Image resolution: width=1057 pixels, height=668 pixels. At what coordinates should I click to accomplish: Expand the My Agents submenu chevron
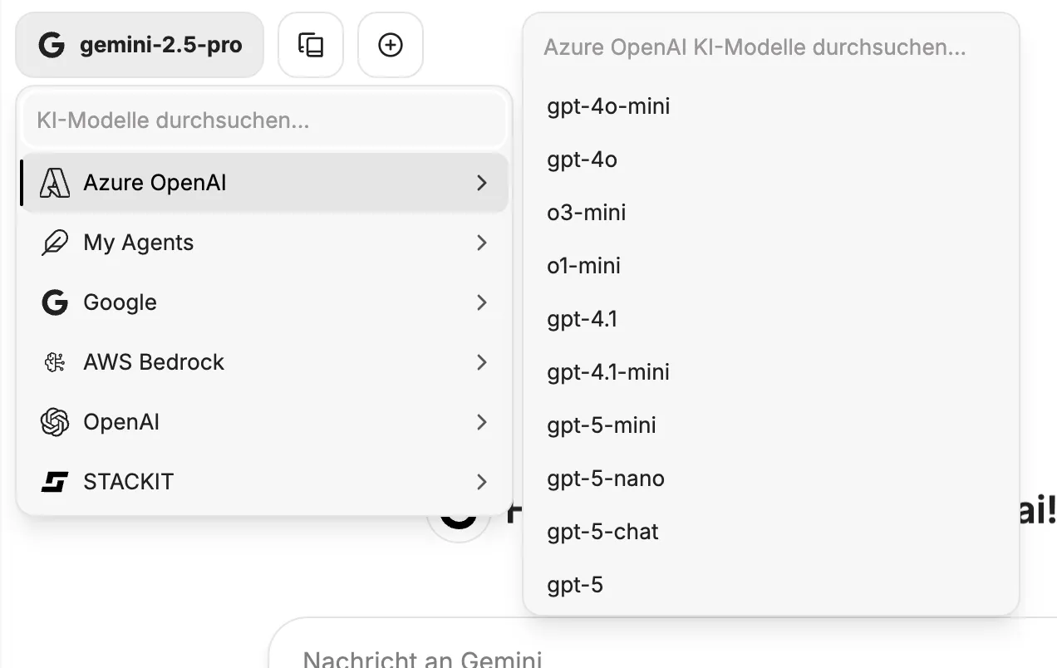pyautogui.click(x=482, y=243)
